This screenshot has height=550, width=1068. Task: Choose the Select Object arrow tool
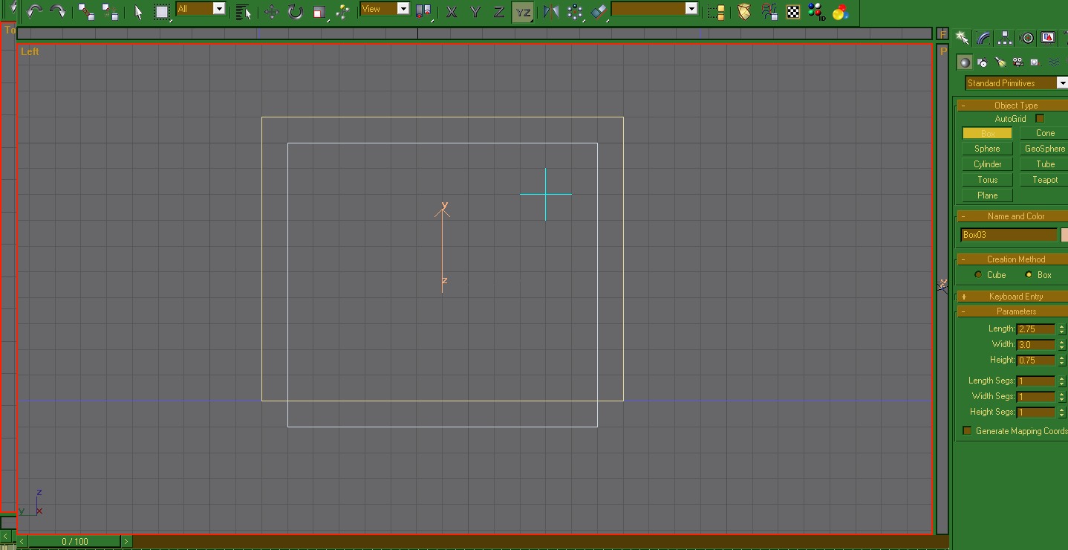coord(138,11)
